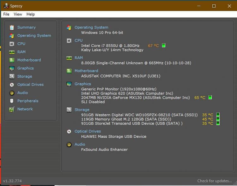237x186 pixels.
Task: Open the View menu
Action: (18, 14)
